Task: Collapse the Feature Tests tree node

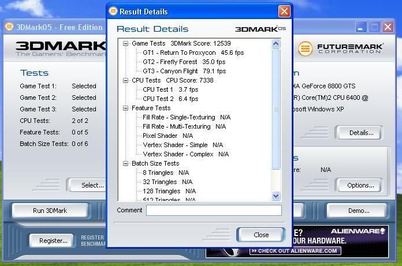Action: point(125,108)
